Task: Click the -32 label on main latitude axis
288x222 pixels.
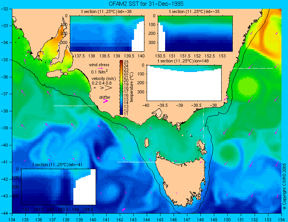Action: click(4, 8)
